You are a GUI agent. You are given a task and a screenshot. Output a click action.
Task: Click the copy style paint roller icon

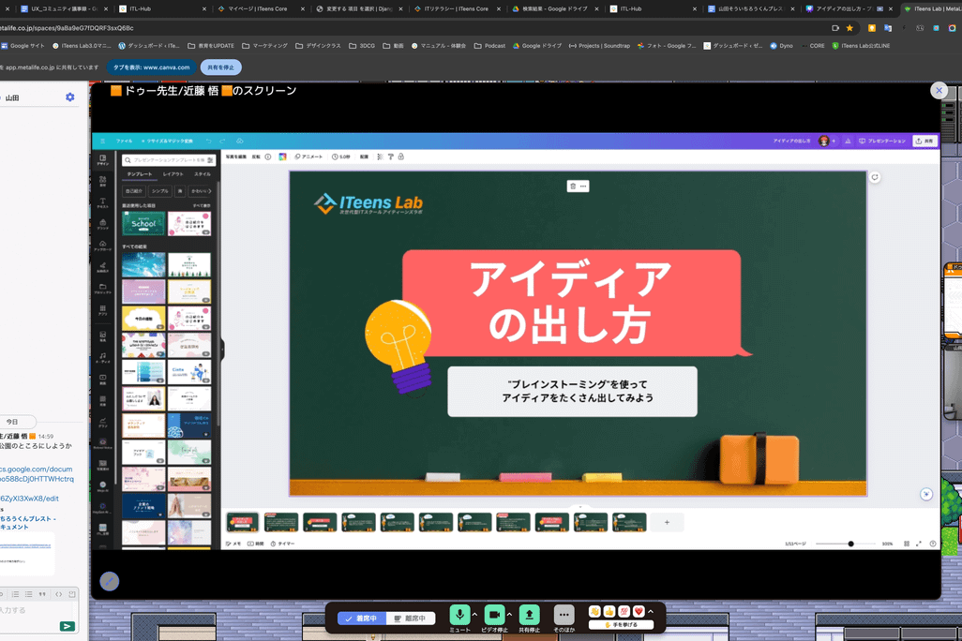tap(391, 157)
